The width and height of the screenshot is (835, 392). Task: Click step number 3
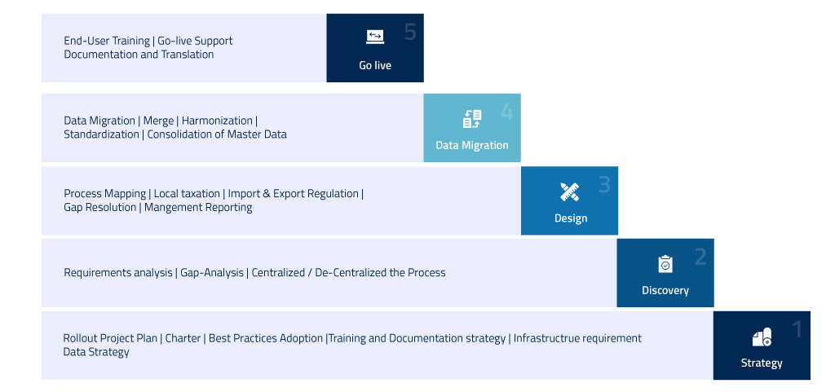point(604,185)
